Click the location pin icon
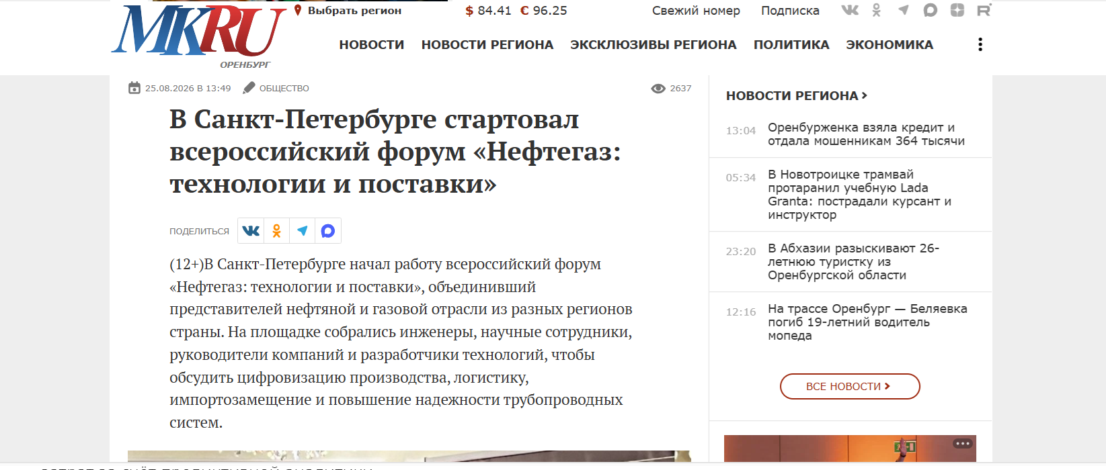 (x=298, y=10)
